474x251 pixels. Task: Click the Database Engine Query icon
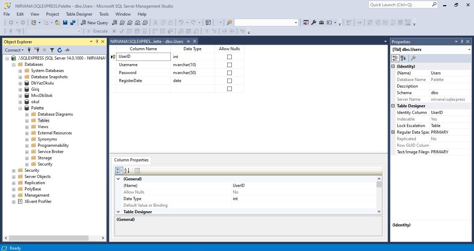coord(115,23)
